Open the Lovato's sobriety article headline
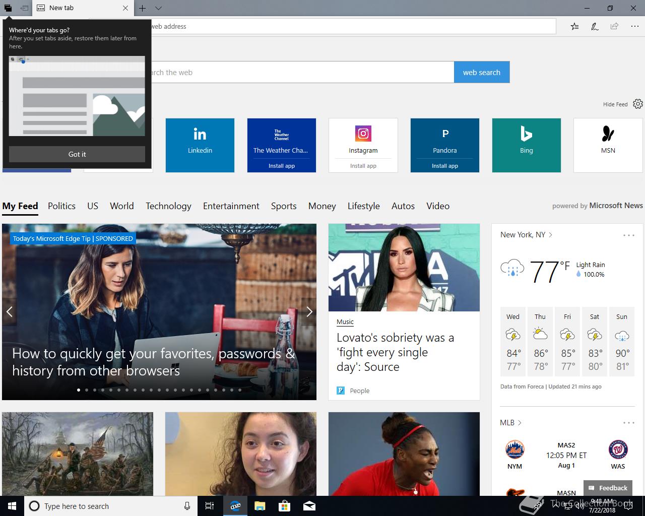Viewport: 645px width, 516px height. pyautogui.click(x=396, y=352)
